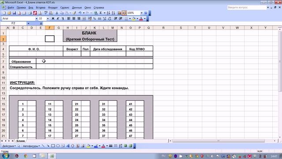The width and height of the screenshot is (282, 159).
Task: Apply the thousands separator (000) format
Action: coord(100,19)
